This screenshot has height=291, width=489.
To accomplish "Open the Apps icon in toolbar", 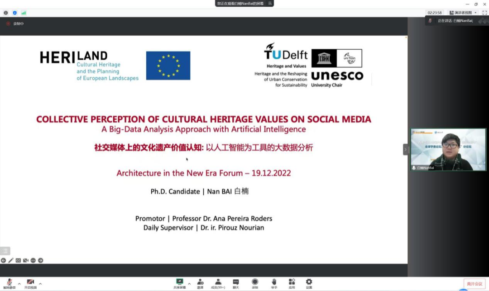I will (x=292, y=282).
